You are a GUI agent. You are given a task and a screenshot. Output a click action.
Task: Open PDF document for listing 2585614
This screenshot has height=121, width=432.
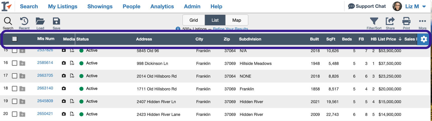pyautogui.click(x=72, y=63)
